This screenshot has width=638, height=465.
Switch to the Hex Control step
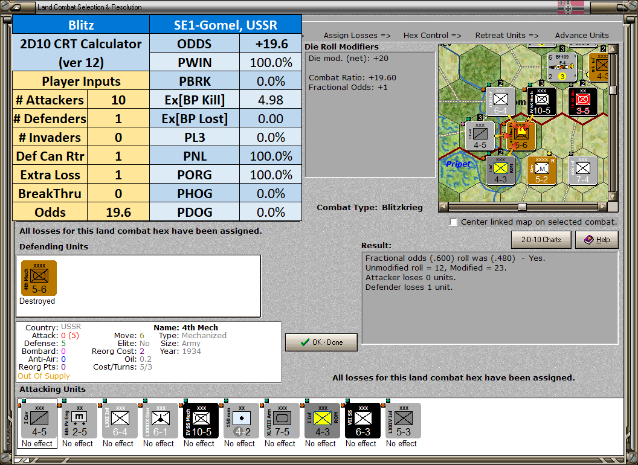[432, 36]
